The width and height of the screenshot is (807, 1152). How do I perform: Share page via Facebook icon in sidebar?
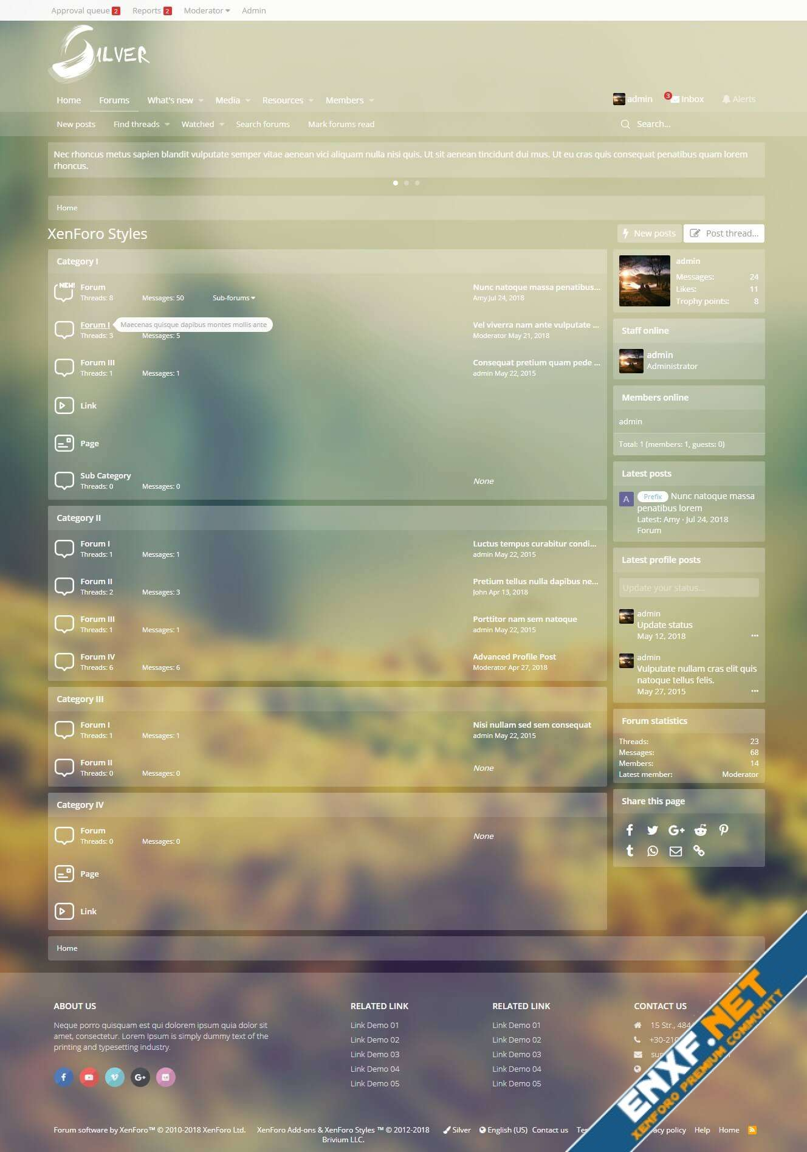tap(630, 830)
